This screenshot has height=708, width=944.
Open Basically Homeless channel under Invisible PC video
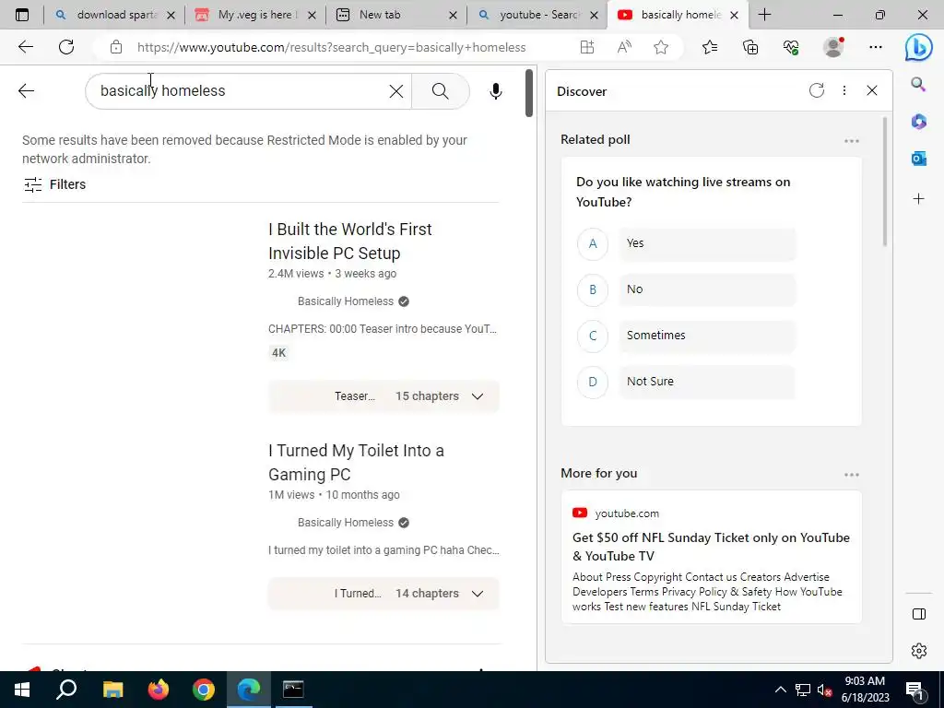click(x=345, y=301)
